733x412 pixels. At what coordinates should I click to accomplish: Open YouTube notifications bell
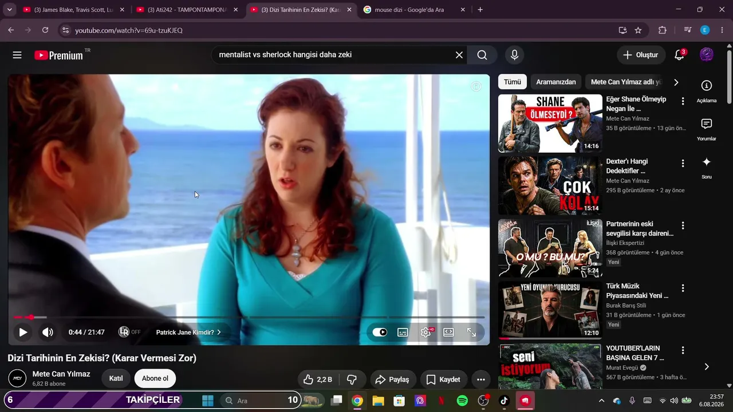(680, 55)
